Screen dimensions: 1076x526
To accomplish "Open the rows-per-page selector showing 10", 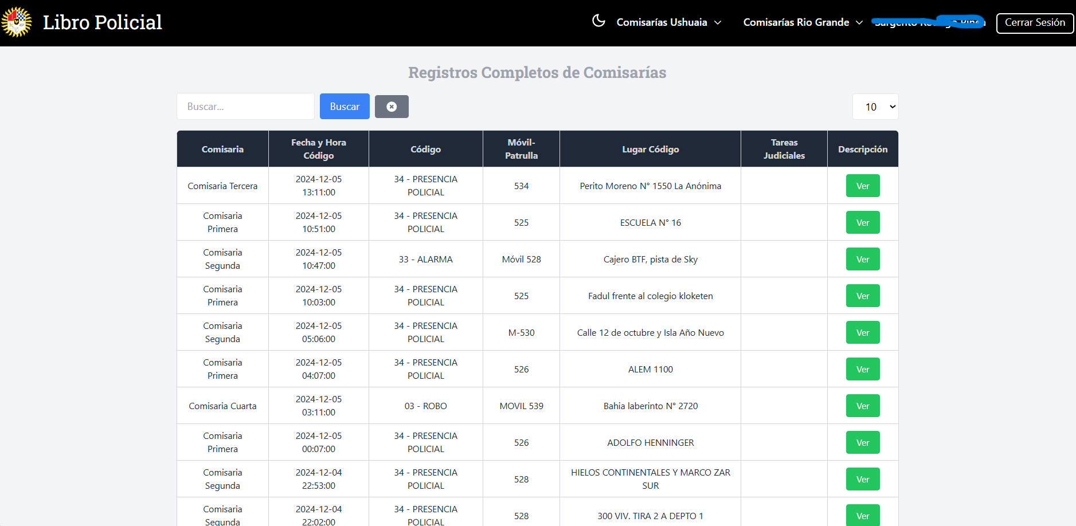I will [x=875, y=107].
